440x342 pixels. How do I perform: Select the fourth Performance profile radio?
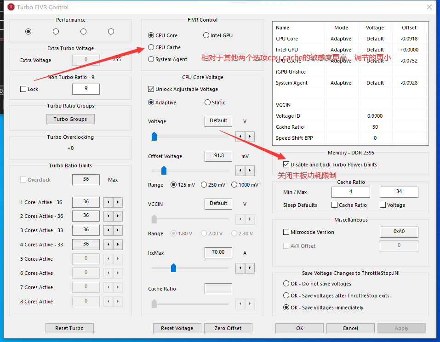point(111,31)
